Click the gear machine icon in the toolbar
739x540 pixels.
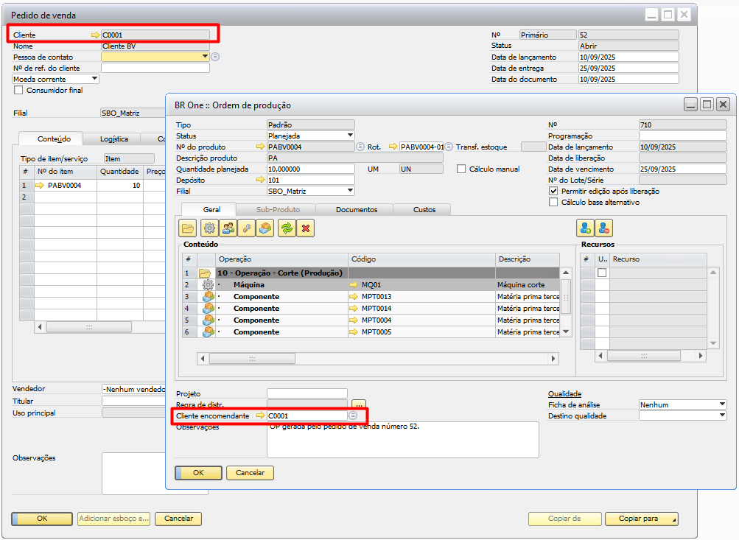(208, 228)
